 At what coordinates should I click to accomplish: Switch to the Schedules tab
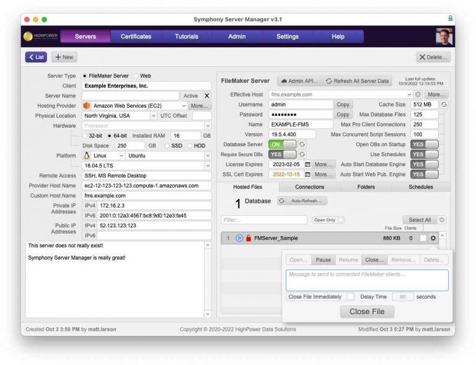point(421,187)
